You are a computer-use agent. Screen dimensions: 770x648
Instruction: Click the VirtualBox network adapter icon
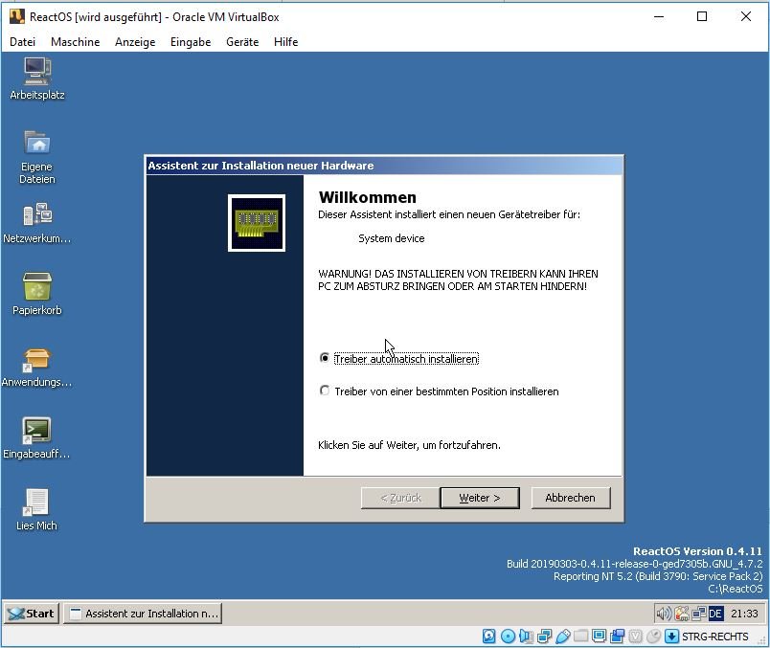pos(544,637)
